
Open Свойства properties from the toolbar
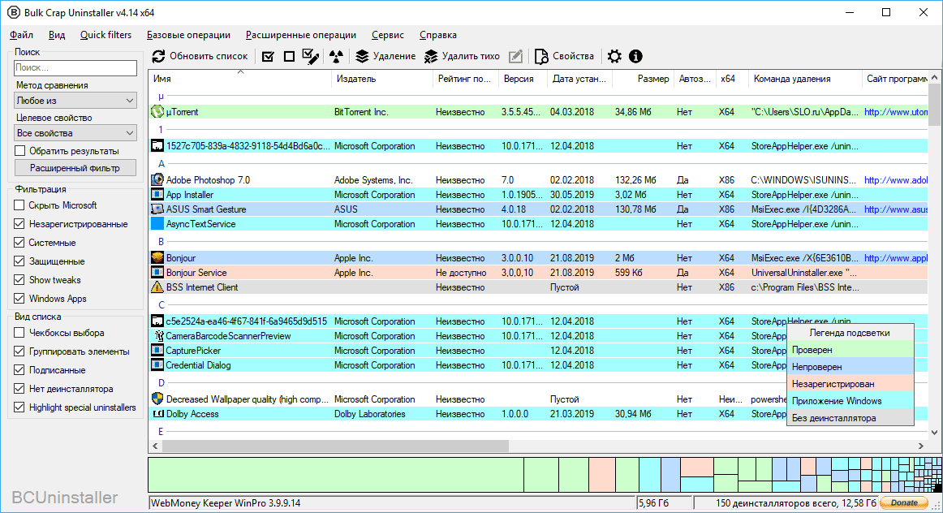click(565, 57)
